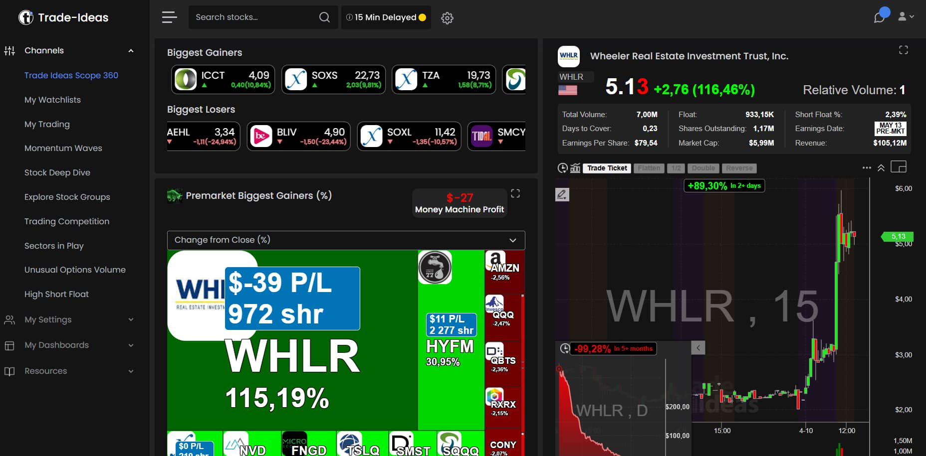Go to Trading Competition
This screenshot has width=926, height=456.
pos(67,221)
